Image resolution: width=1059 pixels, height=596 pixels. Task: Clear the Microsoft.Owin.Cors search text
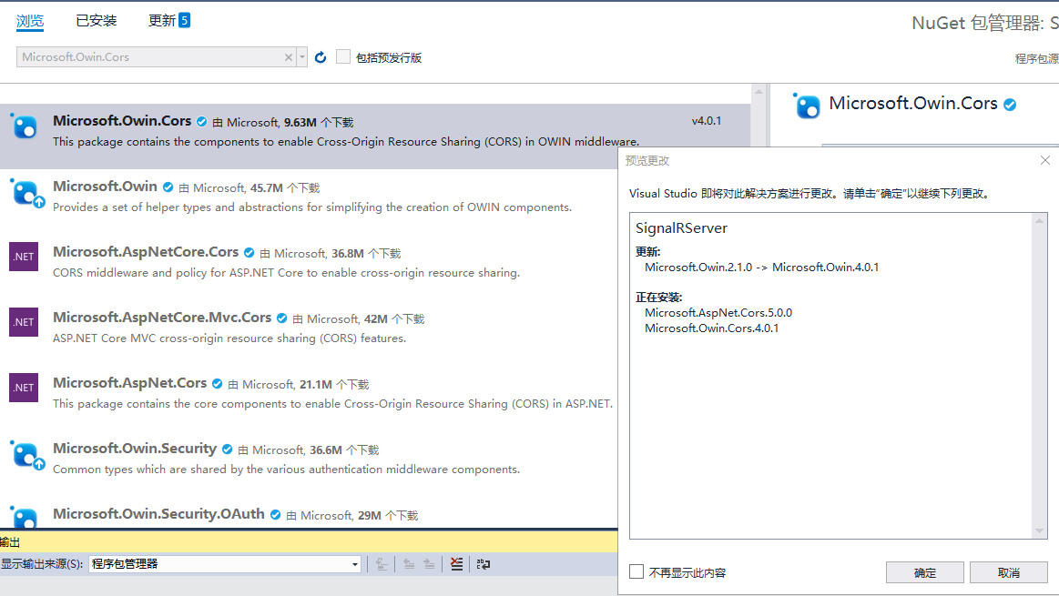click(288, 56)
